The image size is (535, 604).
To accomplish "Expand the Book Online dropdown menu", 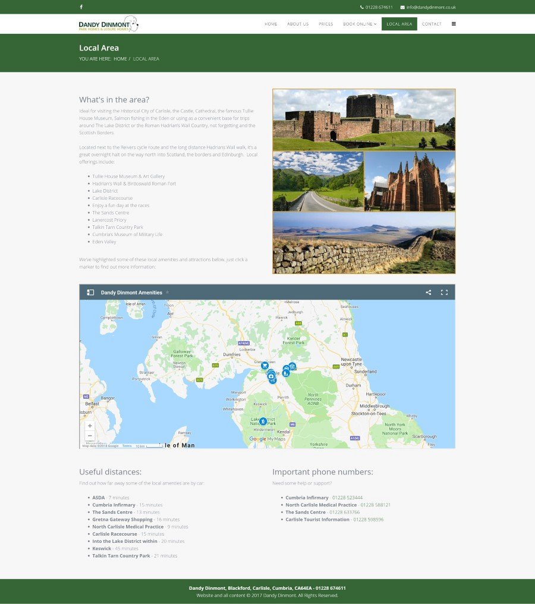I will tap(360, 24).
